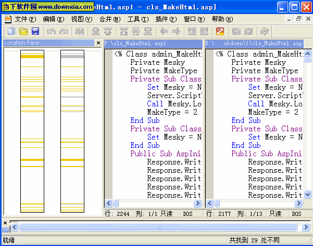Viewport: 313px width, 246px height.
Task: Click the Open folder toolbar icon
Action: 23,32
